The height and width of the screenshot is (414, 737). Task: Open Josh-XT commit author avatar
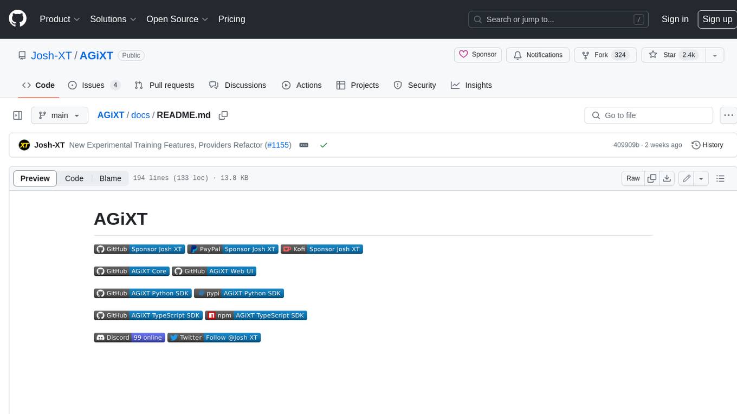coord(24,145)
